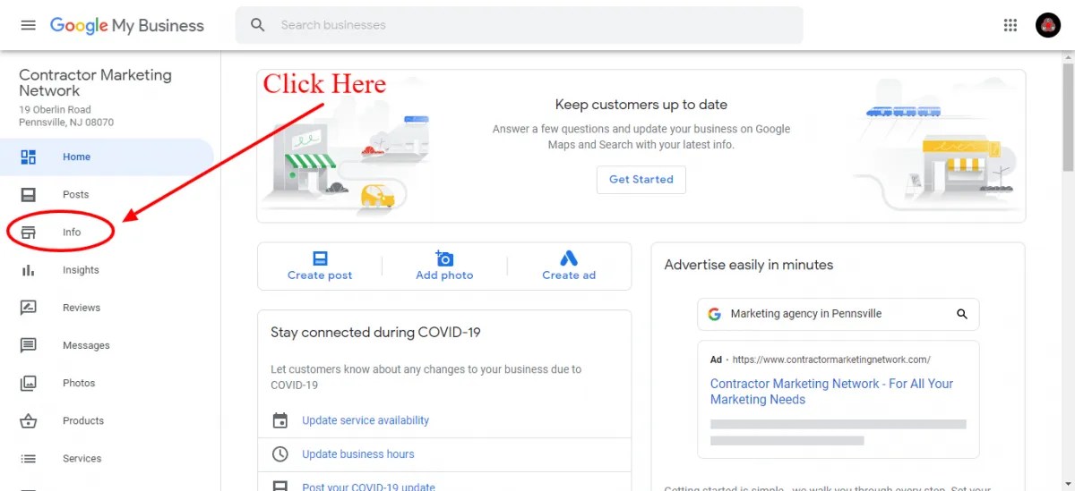Click the Create post label
This screenshot has height=491, width=1075.
point(320,275)
